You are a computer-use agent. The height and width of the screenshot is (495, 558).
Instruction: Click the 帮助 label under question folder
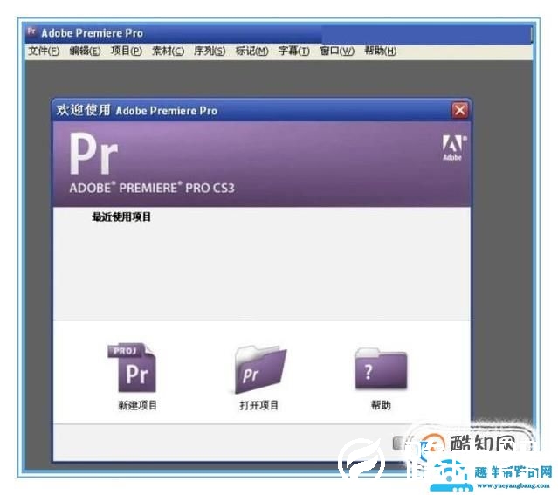click(381, 405)
